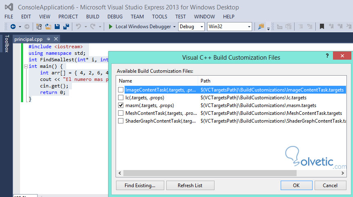Click the toolbar overflow options arrow
The height and width of the screenshot is (197, 353).
(x=268, y=28)
